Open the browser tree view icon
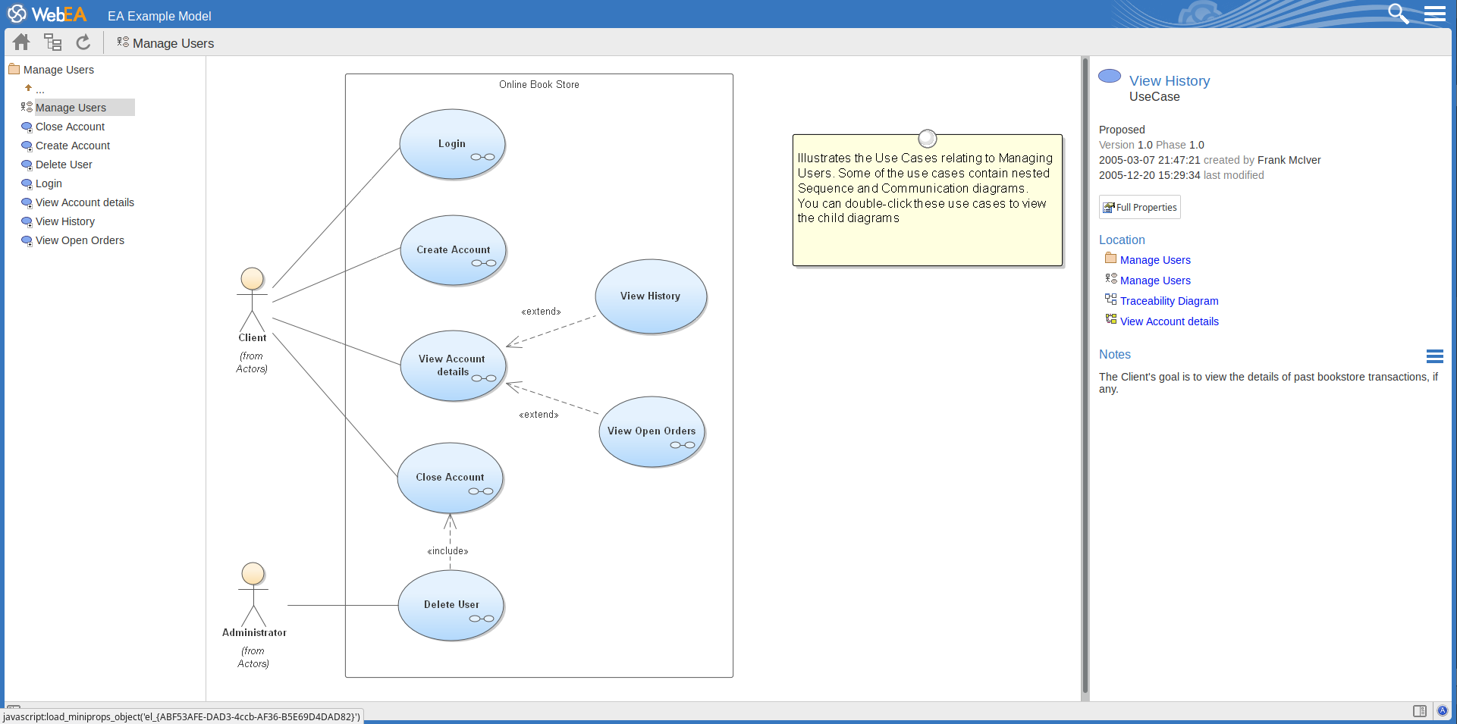 [x=52, y=42]
